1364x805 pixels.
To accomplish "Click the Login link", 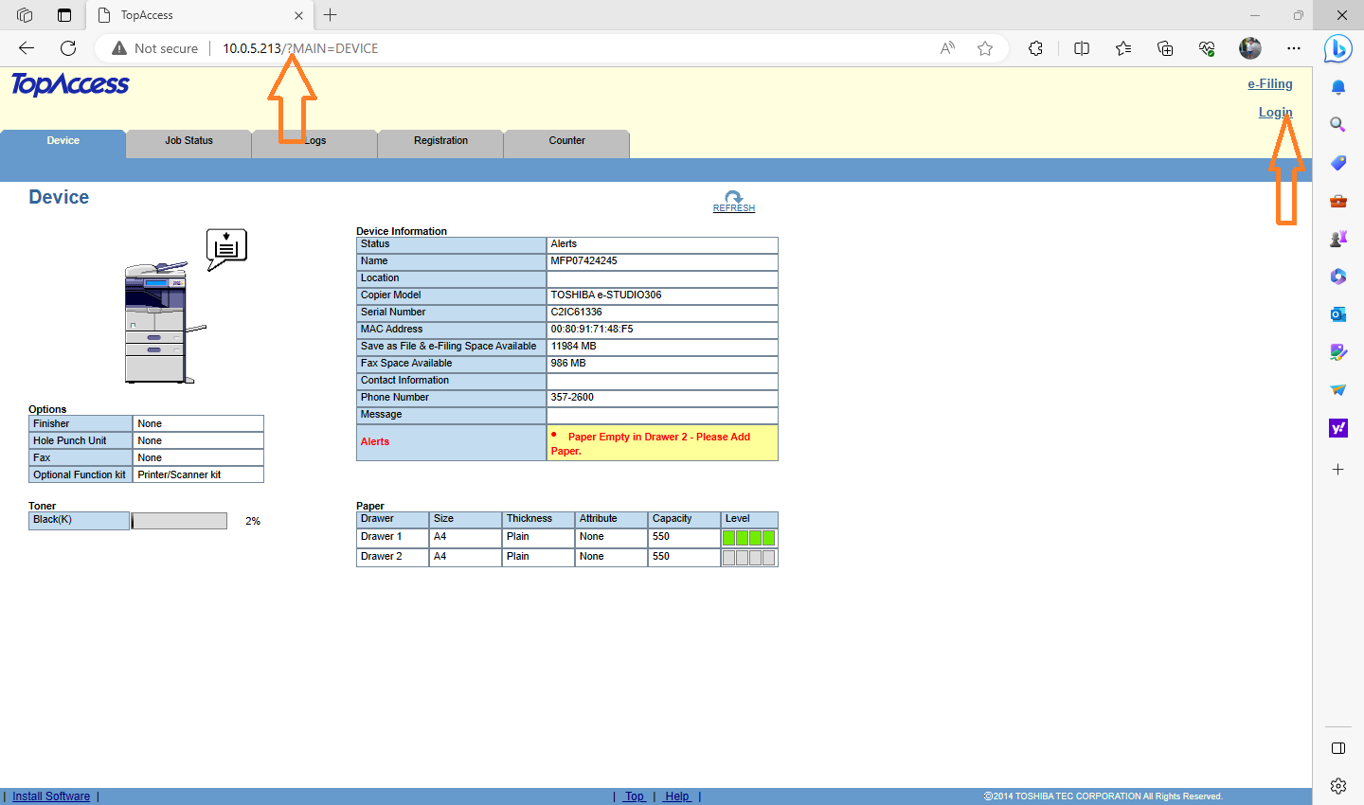I will point(1274,113).
